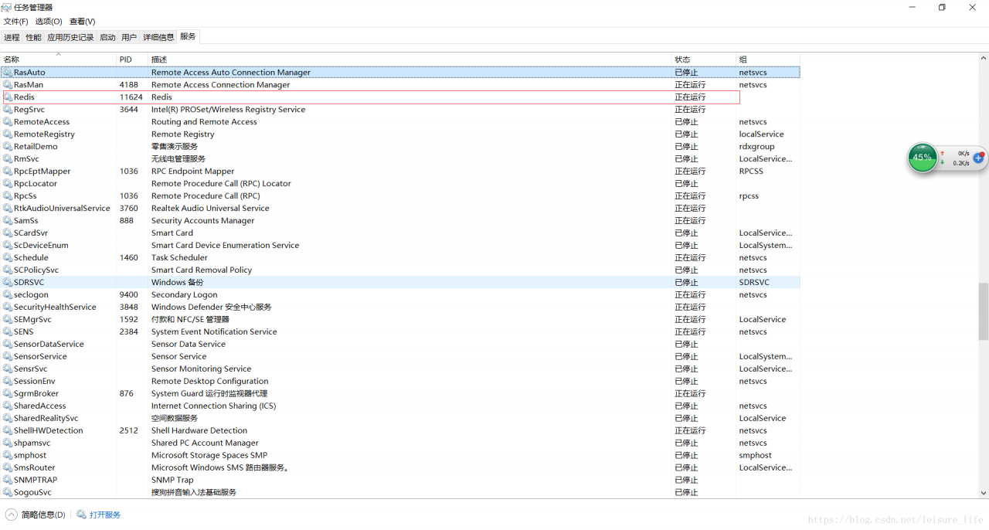Click the SDRSVC service gear icon
The image size is (989, 530).
coord(8,282)
